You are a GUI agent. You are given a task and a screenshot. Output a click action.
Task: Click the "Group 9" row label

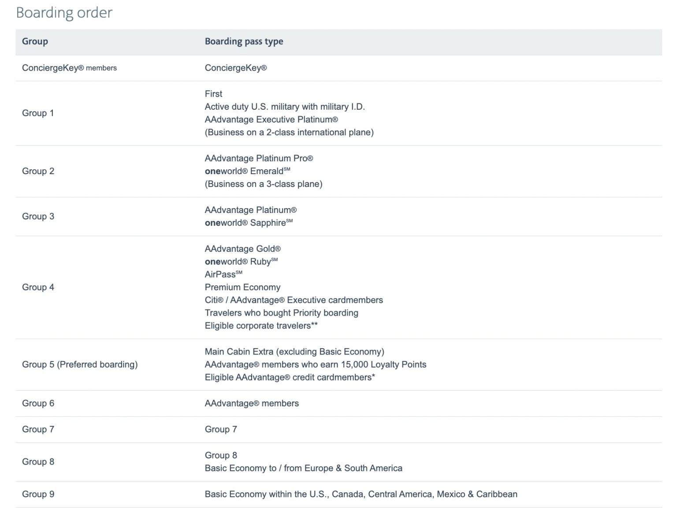pos(38,494)
